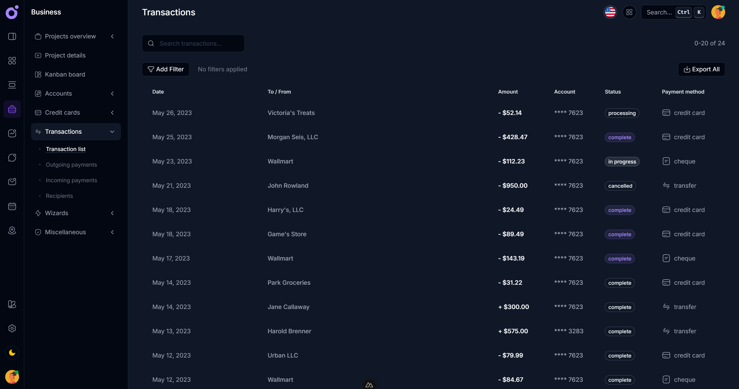Click the Add Filter button
This screenshot has height=389, width=739.
coord(166,69)
